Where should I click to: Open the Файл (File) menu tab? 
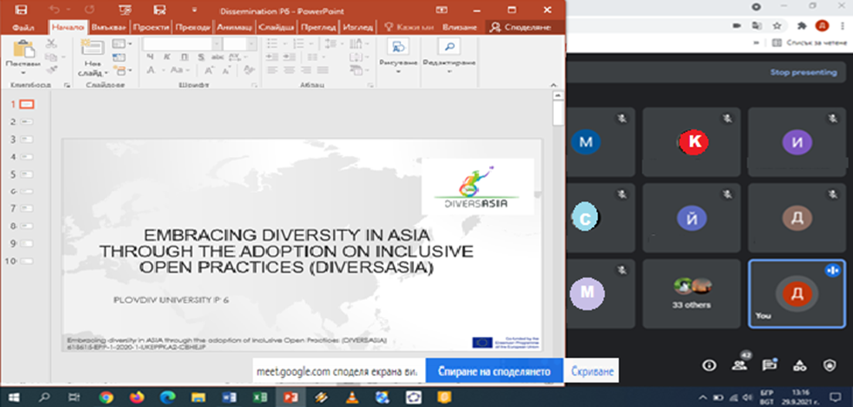pos(23,27)
